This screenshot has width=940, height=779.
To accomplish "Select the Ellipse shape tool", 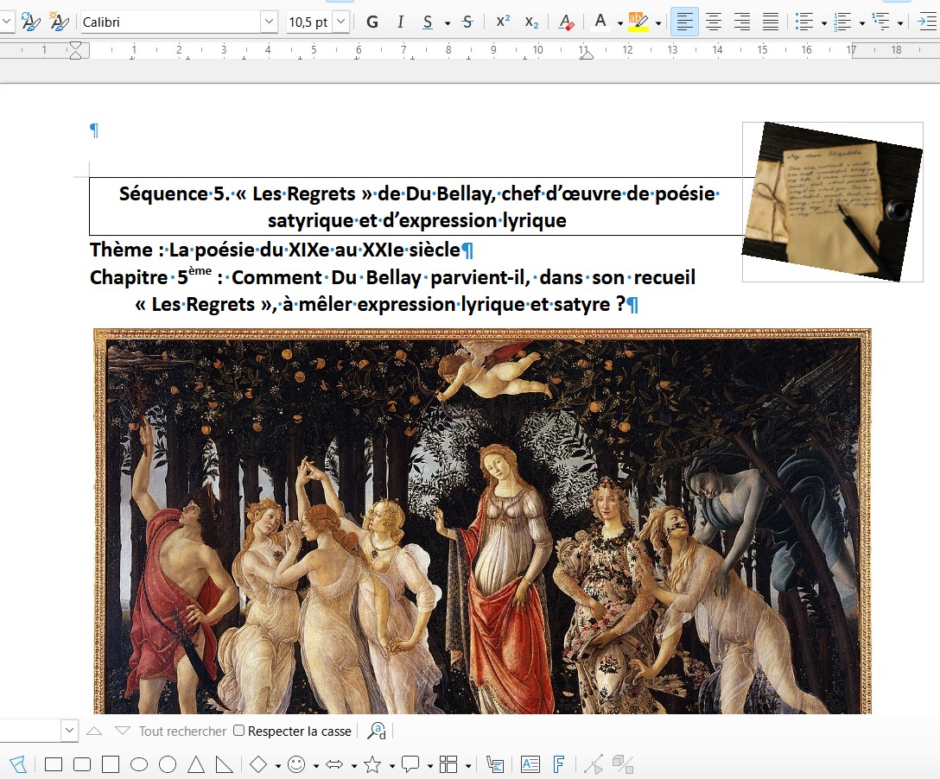I will point(139,764).
